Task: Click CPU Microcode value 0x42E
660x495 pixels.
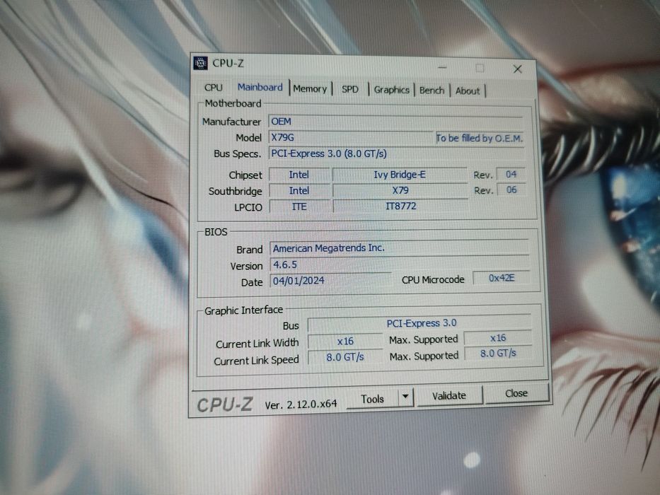Action: tap(502, 278)
